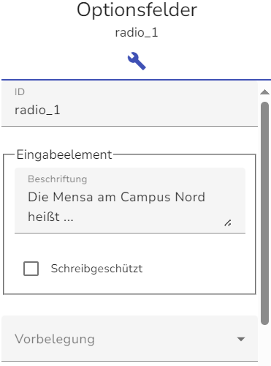The image size is (271, 366).
Task: Place cursor in 'Die Mensa am Campus Nord' line
Action: point(116,197)
